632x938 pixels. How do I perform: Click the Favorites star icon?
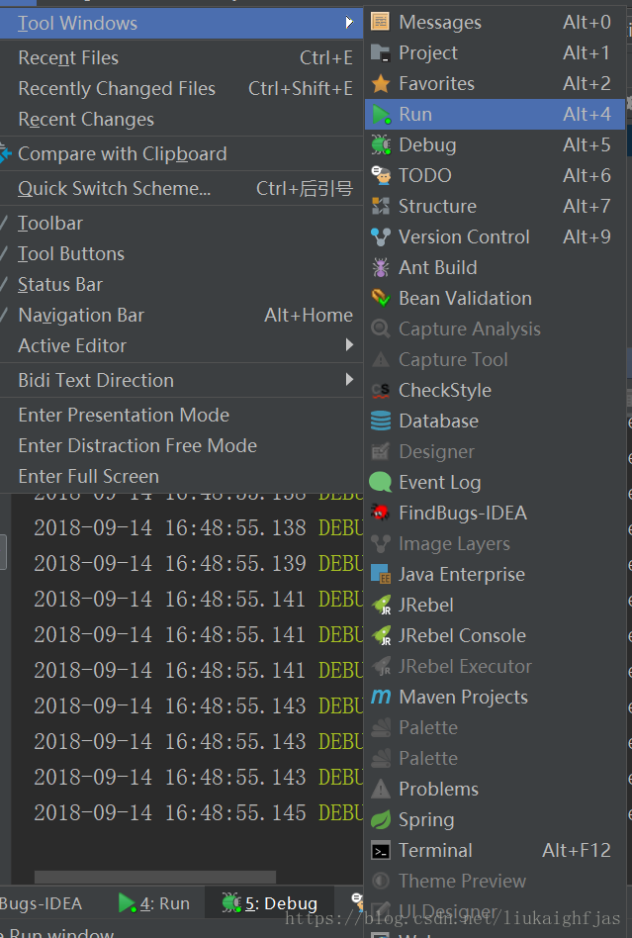tap(380, 83)
